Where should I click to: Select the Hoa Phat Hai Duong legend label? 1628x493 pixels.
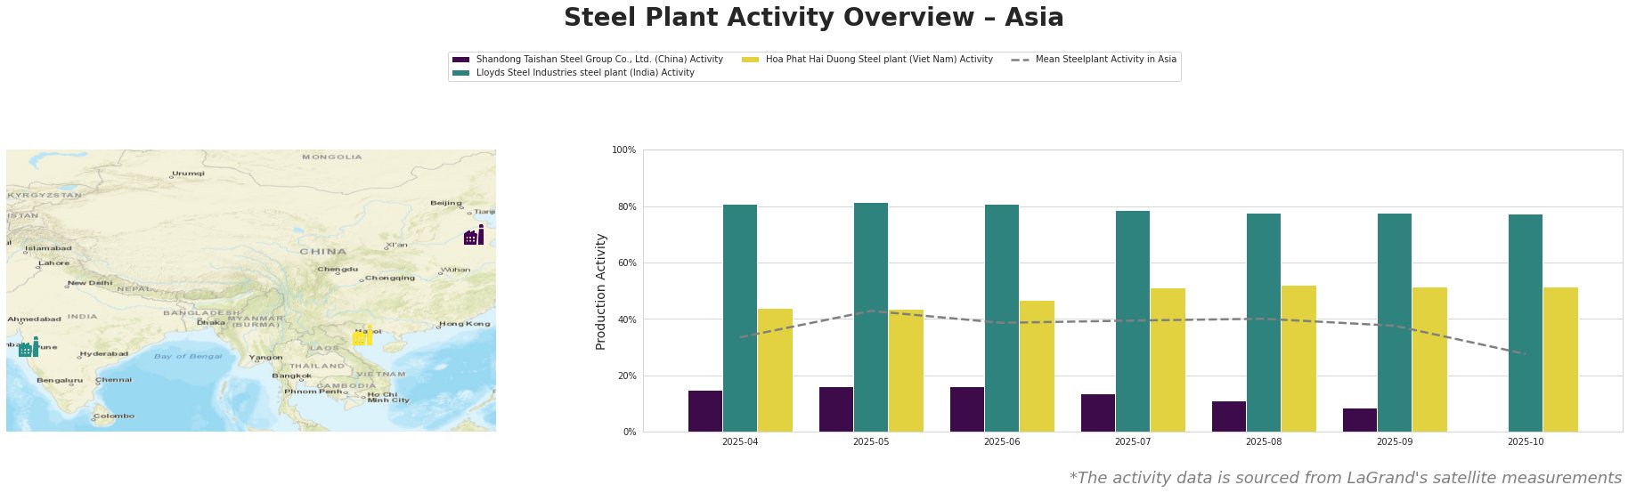pyautogui.click(x=878, y=60)
